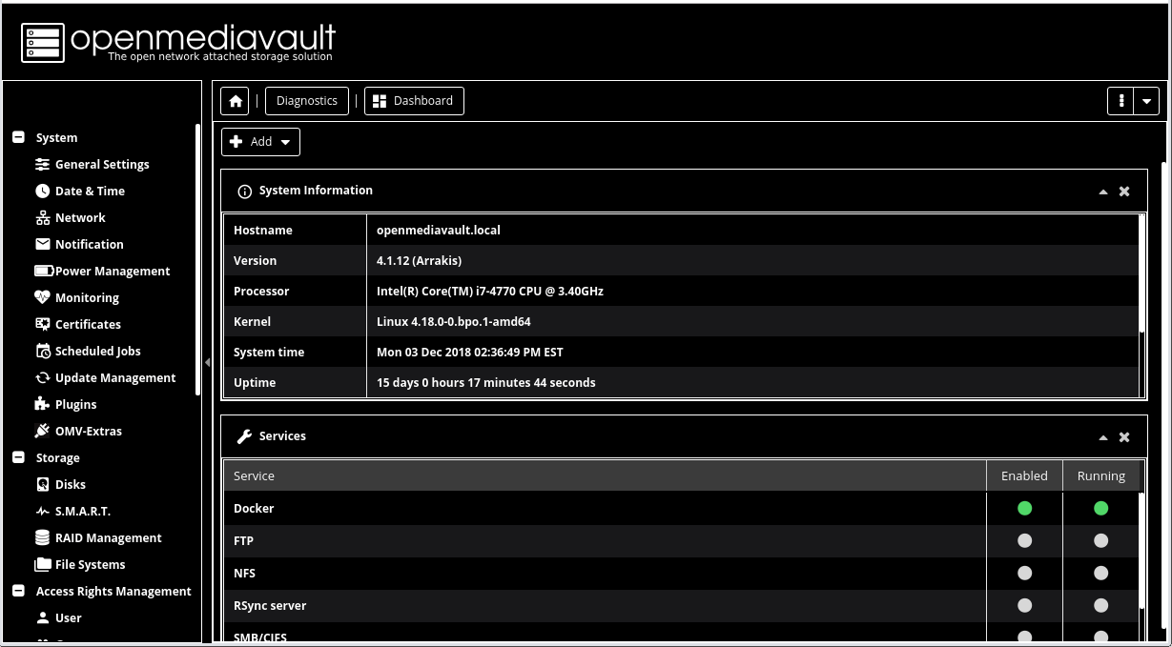
Task: Click the System Information table scrollbar
Action: pyautogui.click(x=1141, y=274)
